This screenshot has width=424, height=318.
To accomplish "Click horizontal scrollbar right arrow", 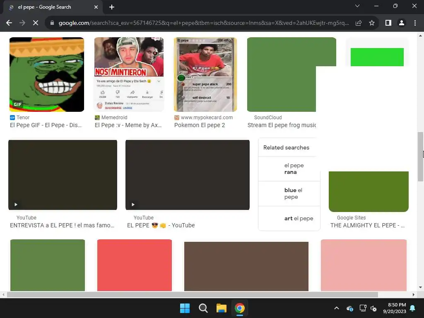I will tap(414, 294).
